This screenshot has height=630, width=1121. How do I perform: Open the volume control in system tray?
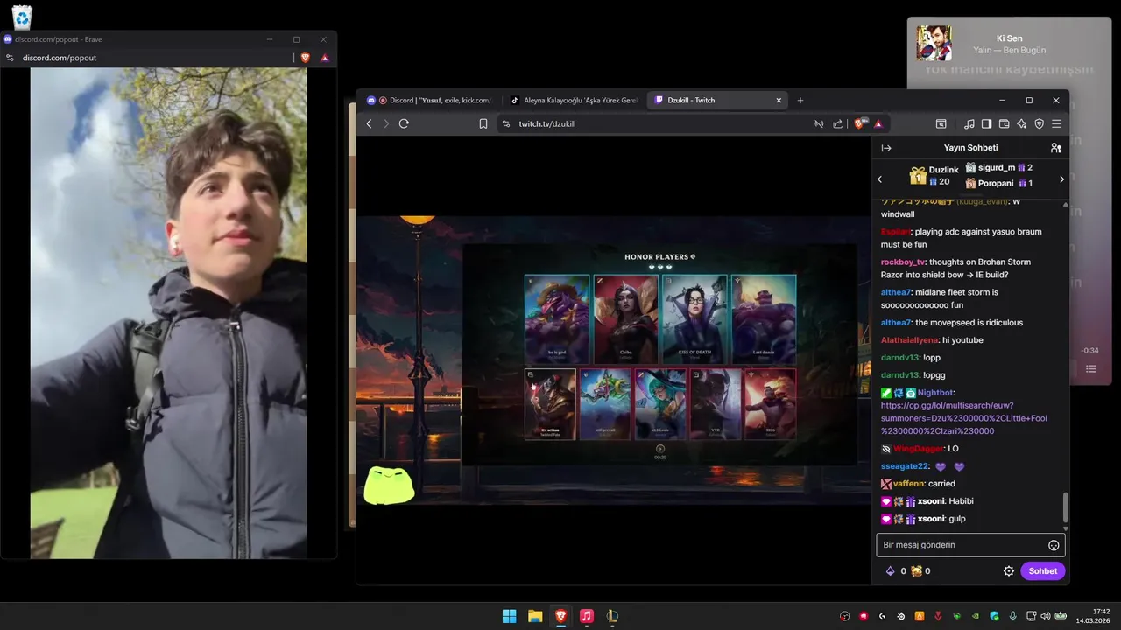[x=1046, y=616]
